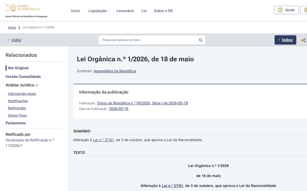Click the back chevron next to Voltar
Screen dimensions: 307x191
(x=9, y=40)
